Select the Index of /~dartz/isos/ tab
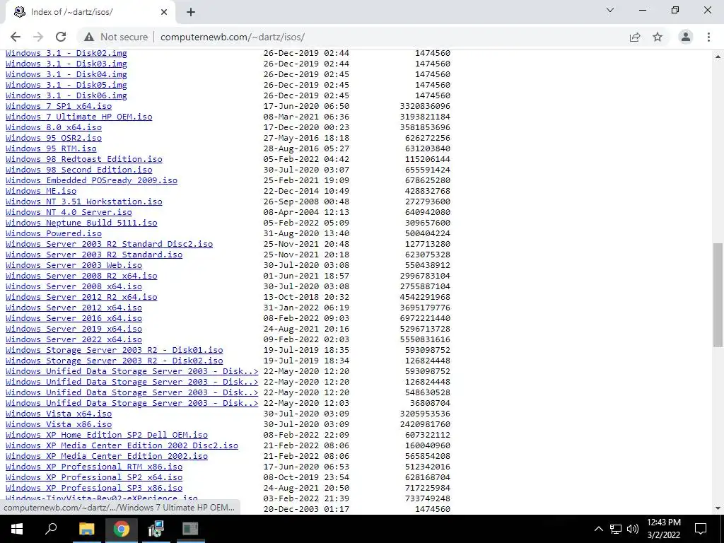724x543 pixels. point(91,12)
